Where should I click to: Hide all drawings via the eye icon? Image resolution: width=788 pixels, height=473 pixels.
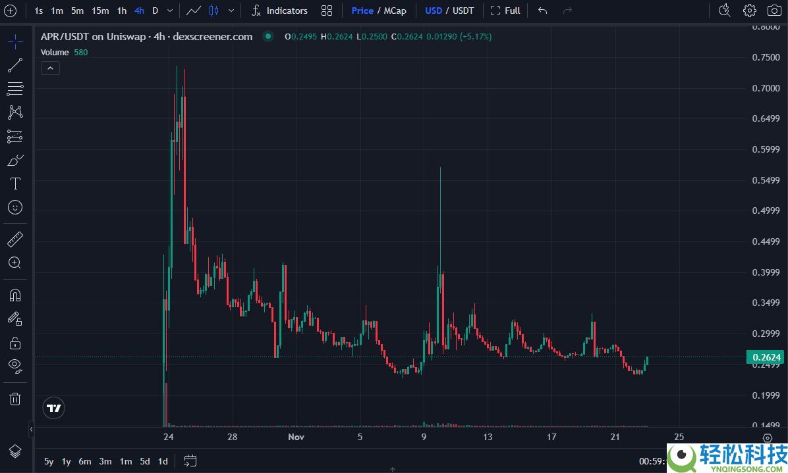(14, 366)
